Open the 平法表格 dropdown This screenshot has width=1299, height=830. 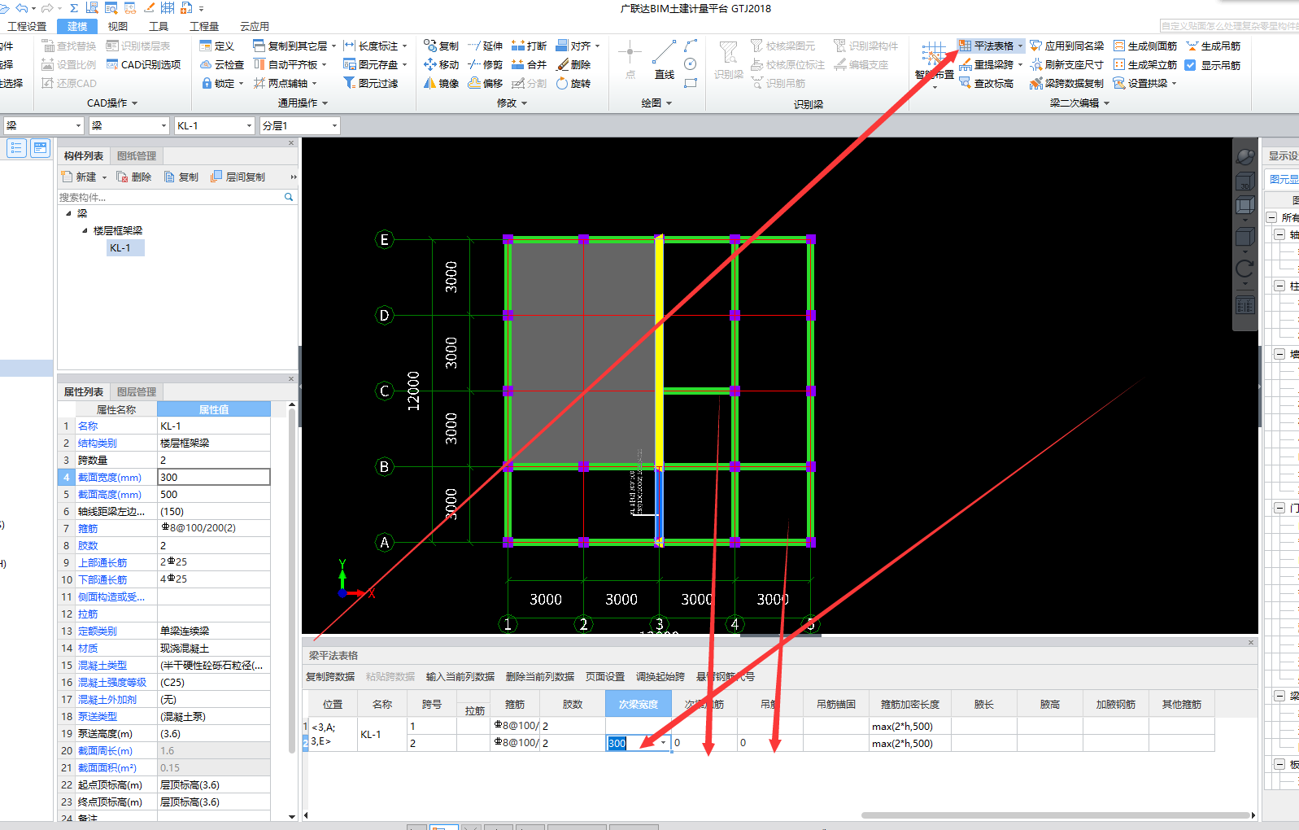pyautogui.click(x=1020, y=46)
